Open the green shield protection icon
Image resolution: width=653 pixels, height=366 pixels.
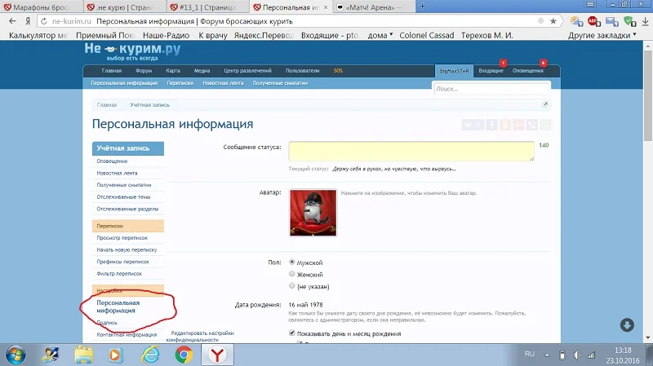(x=629, y=21)
